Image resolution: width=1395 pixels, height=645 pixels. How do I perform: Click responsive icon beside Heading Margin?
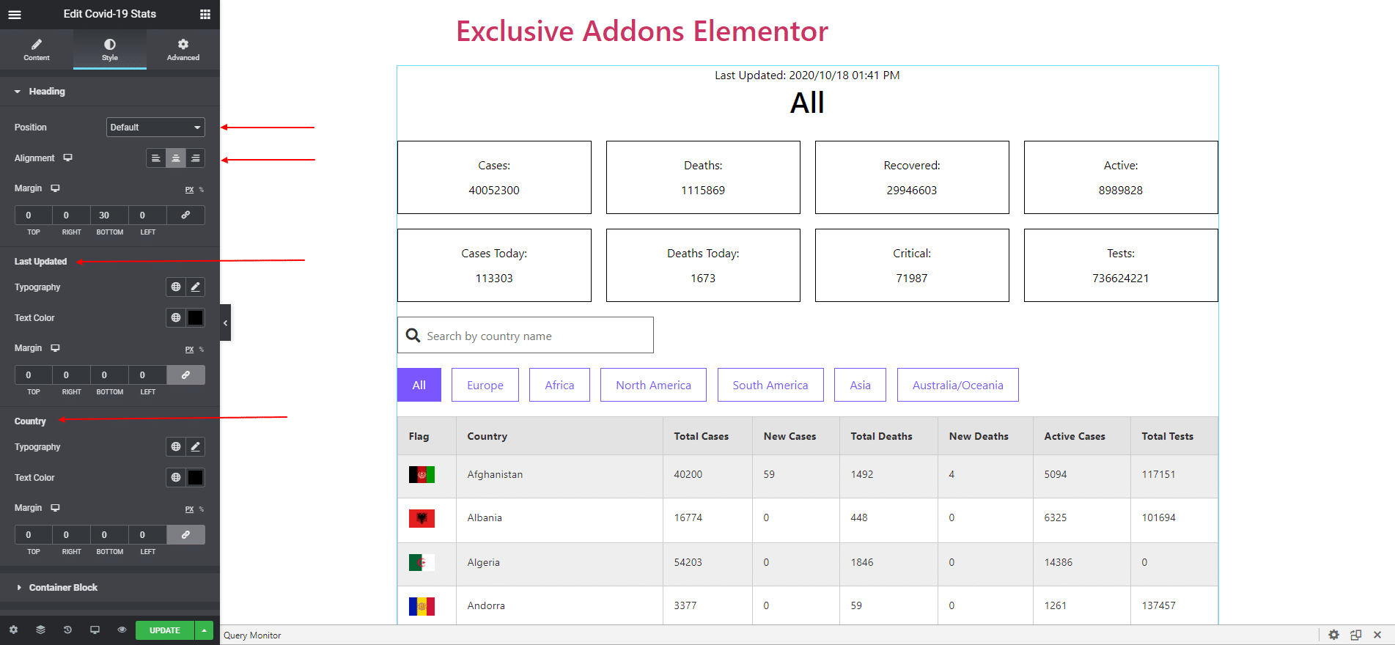(55, 188)
